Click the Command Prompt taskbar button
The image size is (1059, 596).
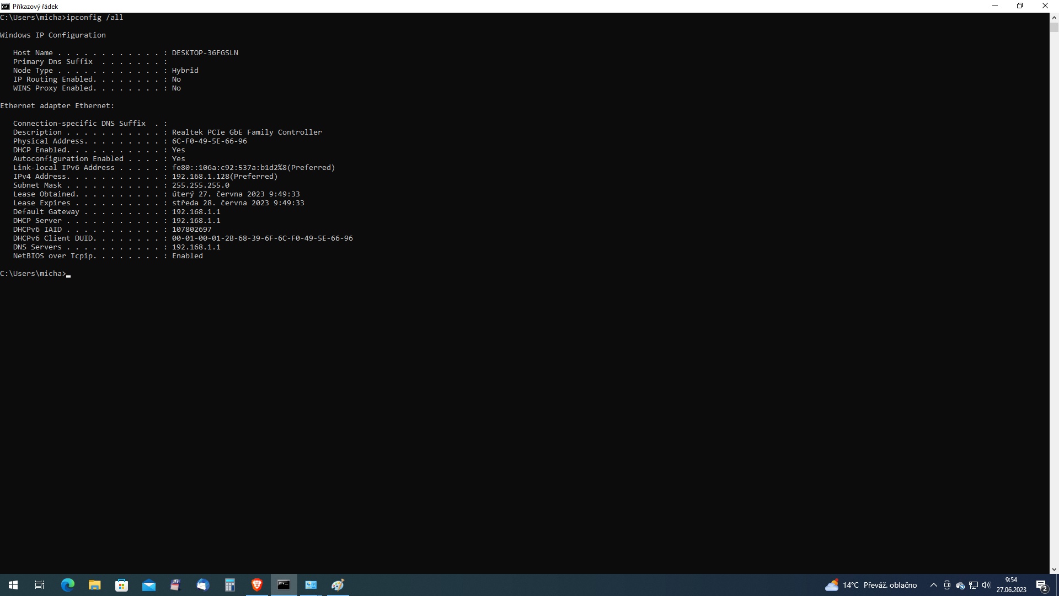[x=284, y=585]
